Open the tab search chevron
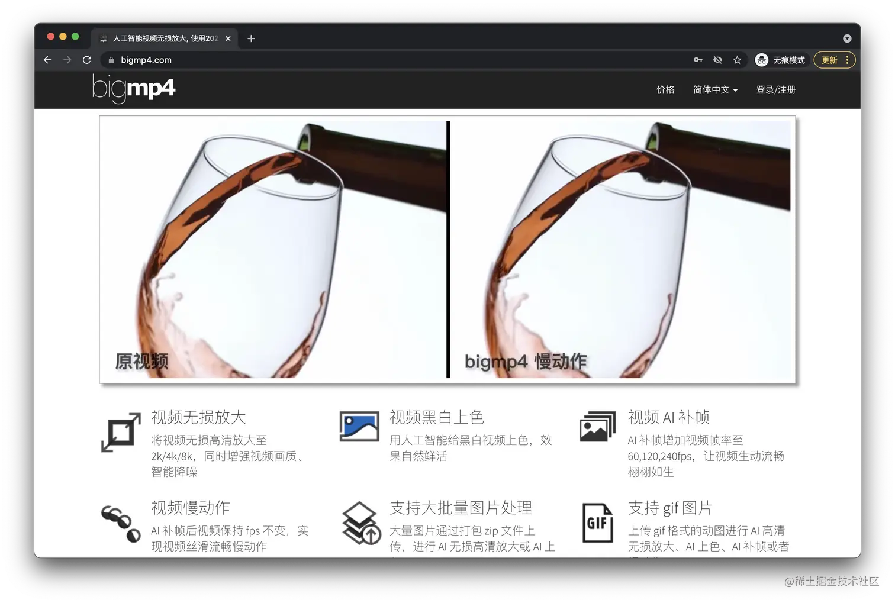This screenshot has width=895, height=603. [x=847, y=38]
